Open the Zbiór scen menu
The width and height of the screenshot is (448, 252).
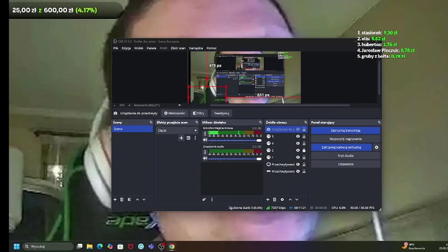click(178, 48)
